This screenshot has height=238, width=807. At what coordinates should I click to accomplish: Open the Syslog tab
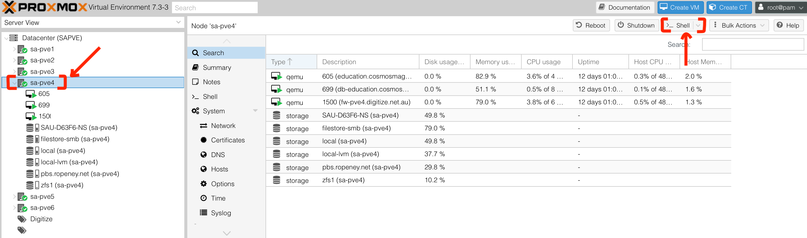tap(226, 213)
